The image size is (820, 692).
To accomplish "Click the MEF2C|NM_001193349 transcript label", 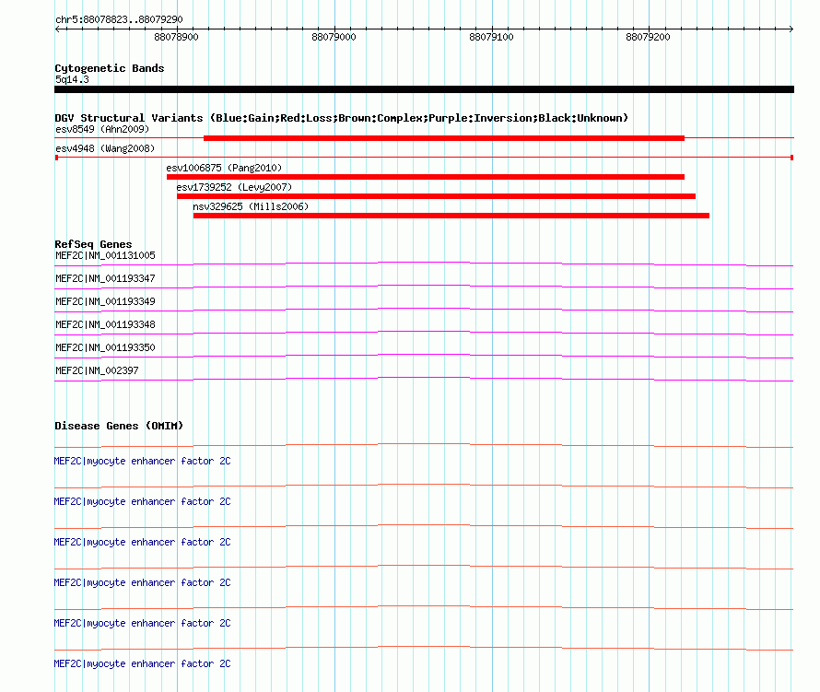I will (x=106, y=301).
